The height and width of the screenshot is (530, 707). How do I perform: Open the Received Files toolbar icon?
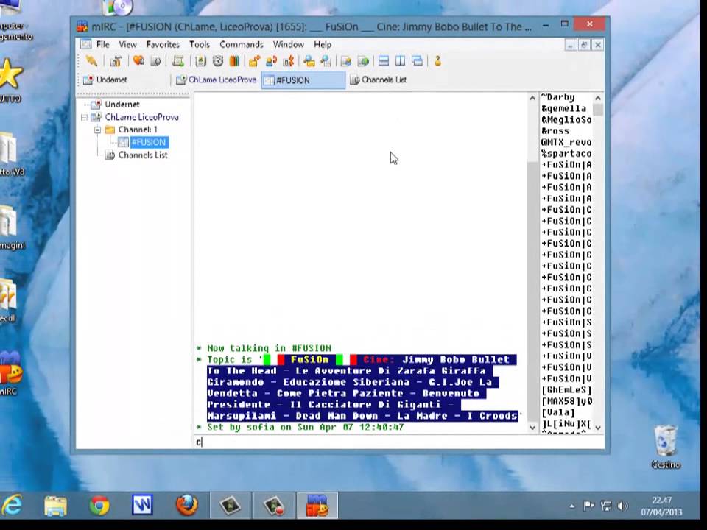pos(309,61)
